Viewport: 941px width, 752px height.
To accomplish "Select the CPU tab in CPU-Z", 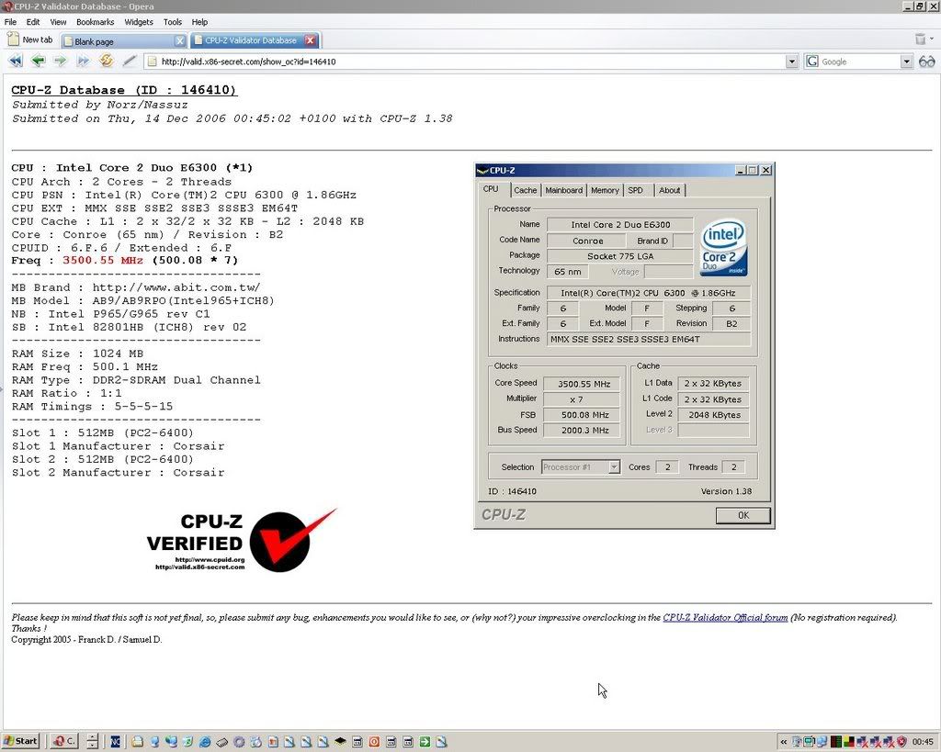I will point(491,189).
